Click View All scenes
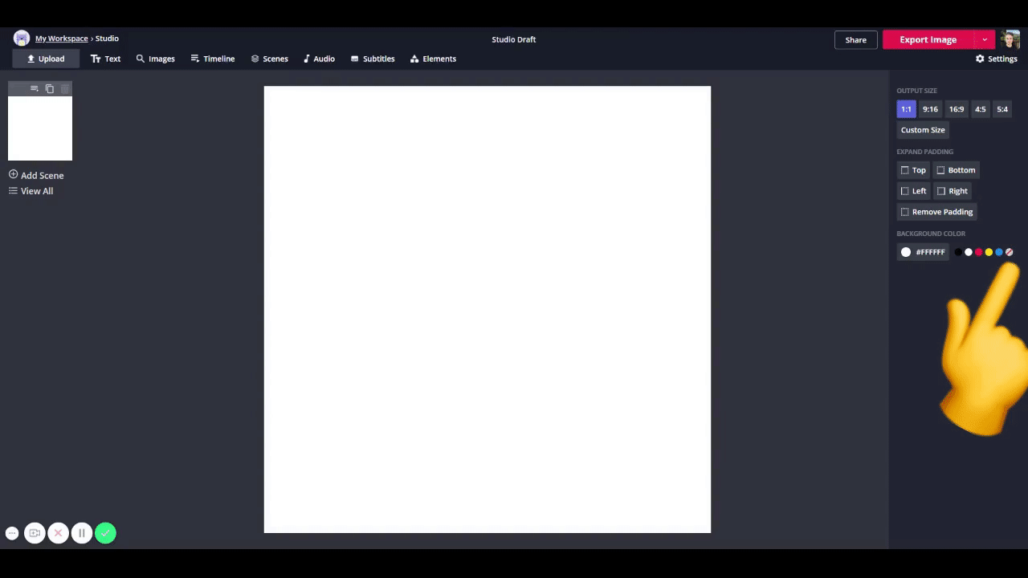The image size is (1028, 578). click(31, 191)
